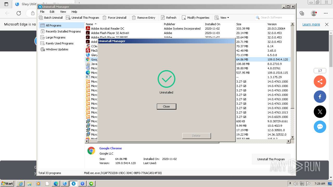Image resolution: width=333 pixels, height=187 pixels.
Task: Click the large Chrome icon in details pane
Action: point(91,151)
